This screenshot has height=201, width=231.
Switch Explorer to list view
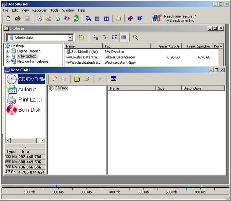click(x=114, y=37)
